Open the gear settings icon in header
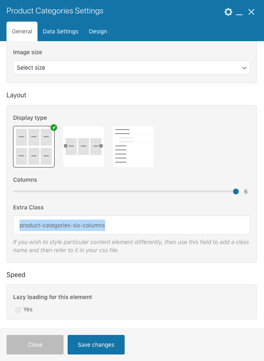This screenshot has height=361, width=264. tap(228, 12)
